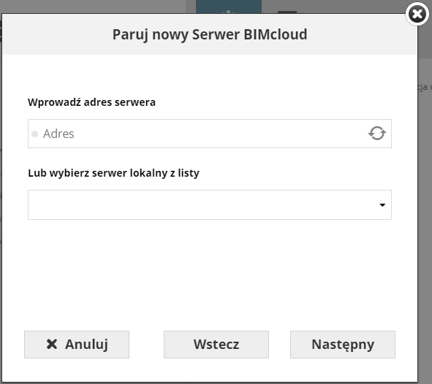Viewport: 432px width, 384px height.
Task: Click the 'Lub wybierz serwer lokalny z listy' label
Action: click(x=113, y=173)
